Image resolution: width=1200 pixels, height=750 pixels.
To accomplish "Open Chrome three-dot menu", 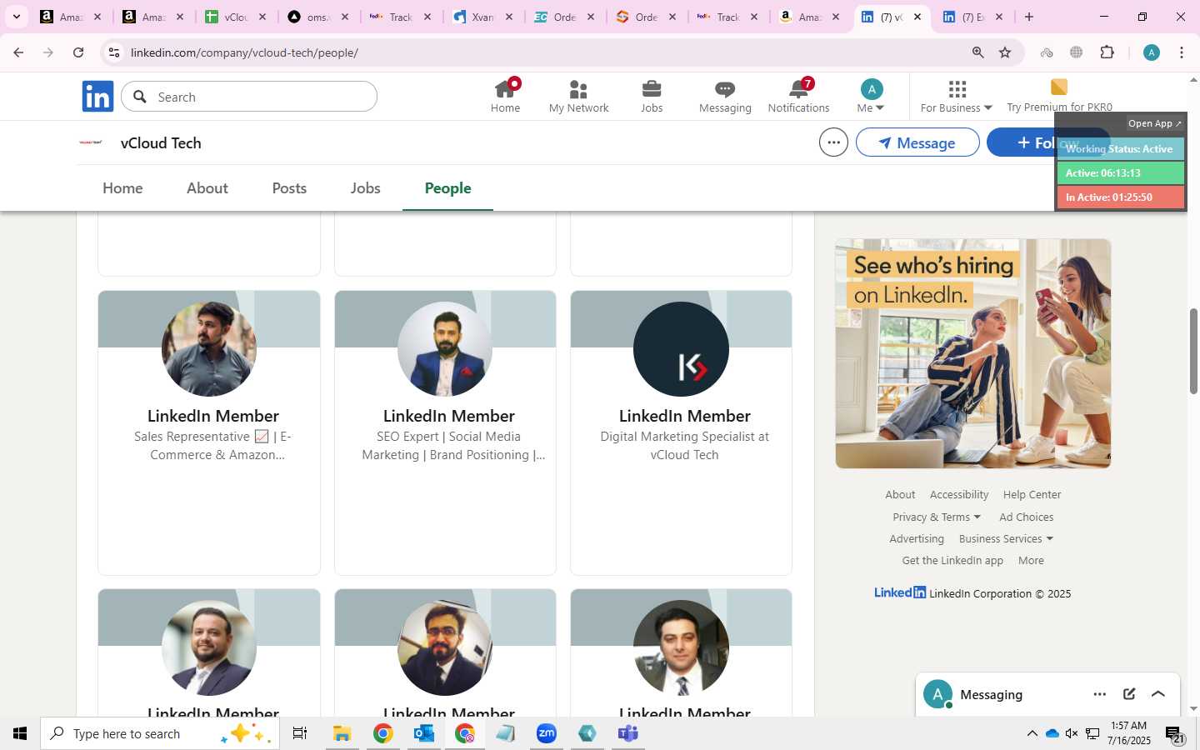I will (x=1182, y=52).
